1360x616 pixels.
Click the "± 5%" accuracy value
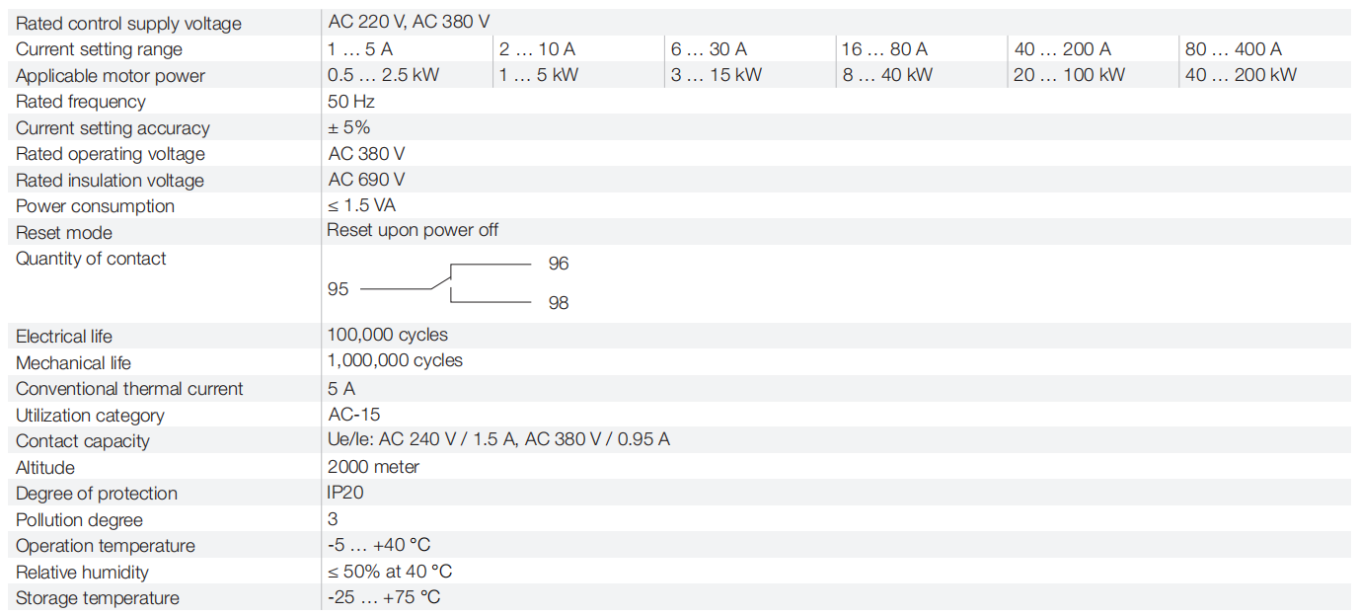pos(349,127)
